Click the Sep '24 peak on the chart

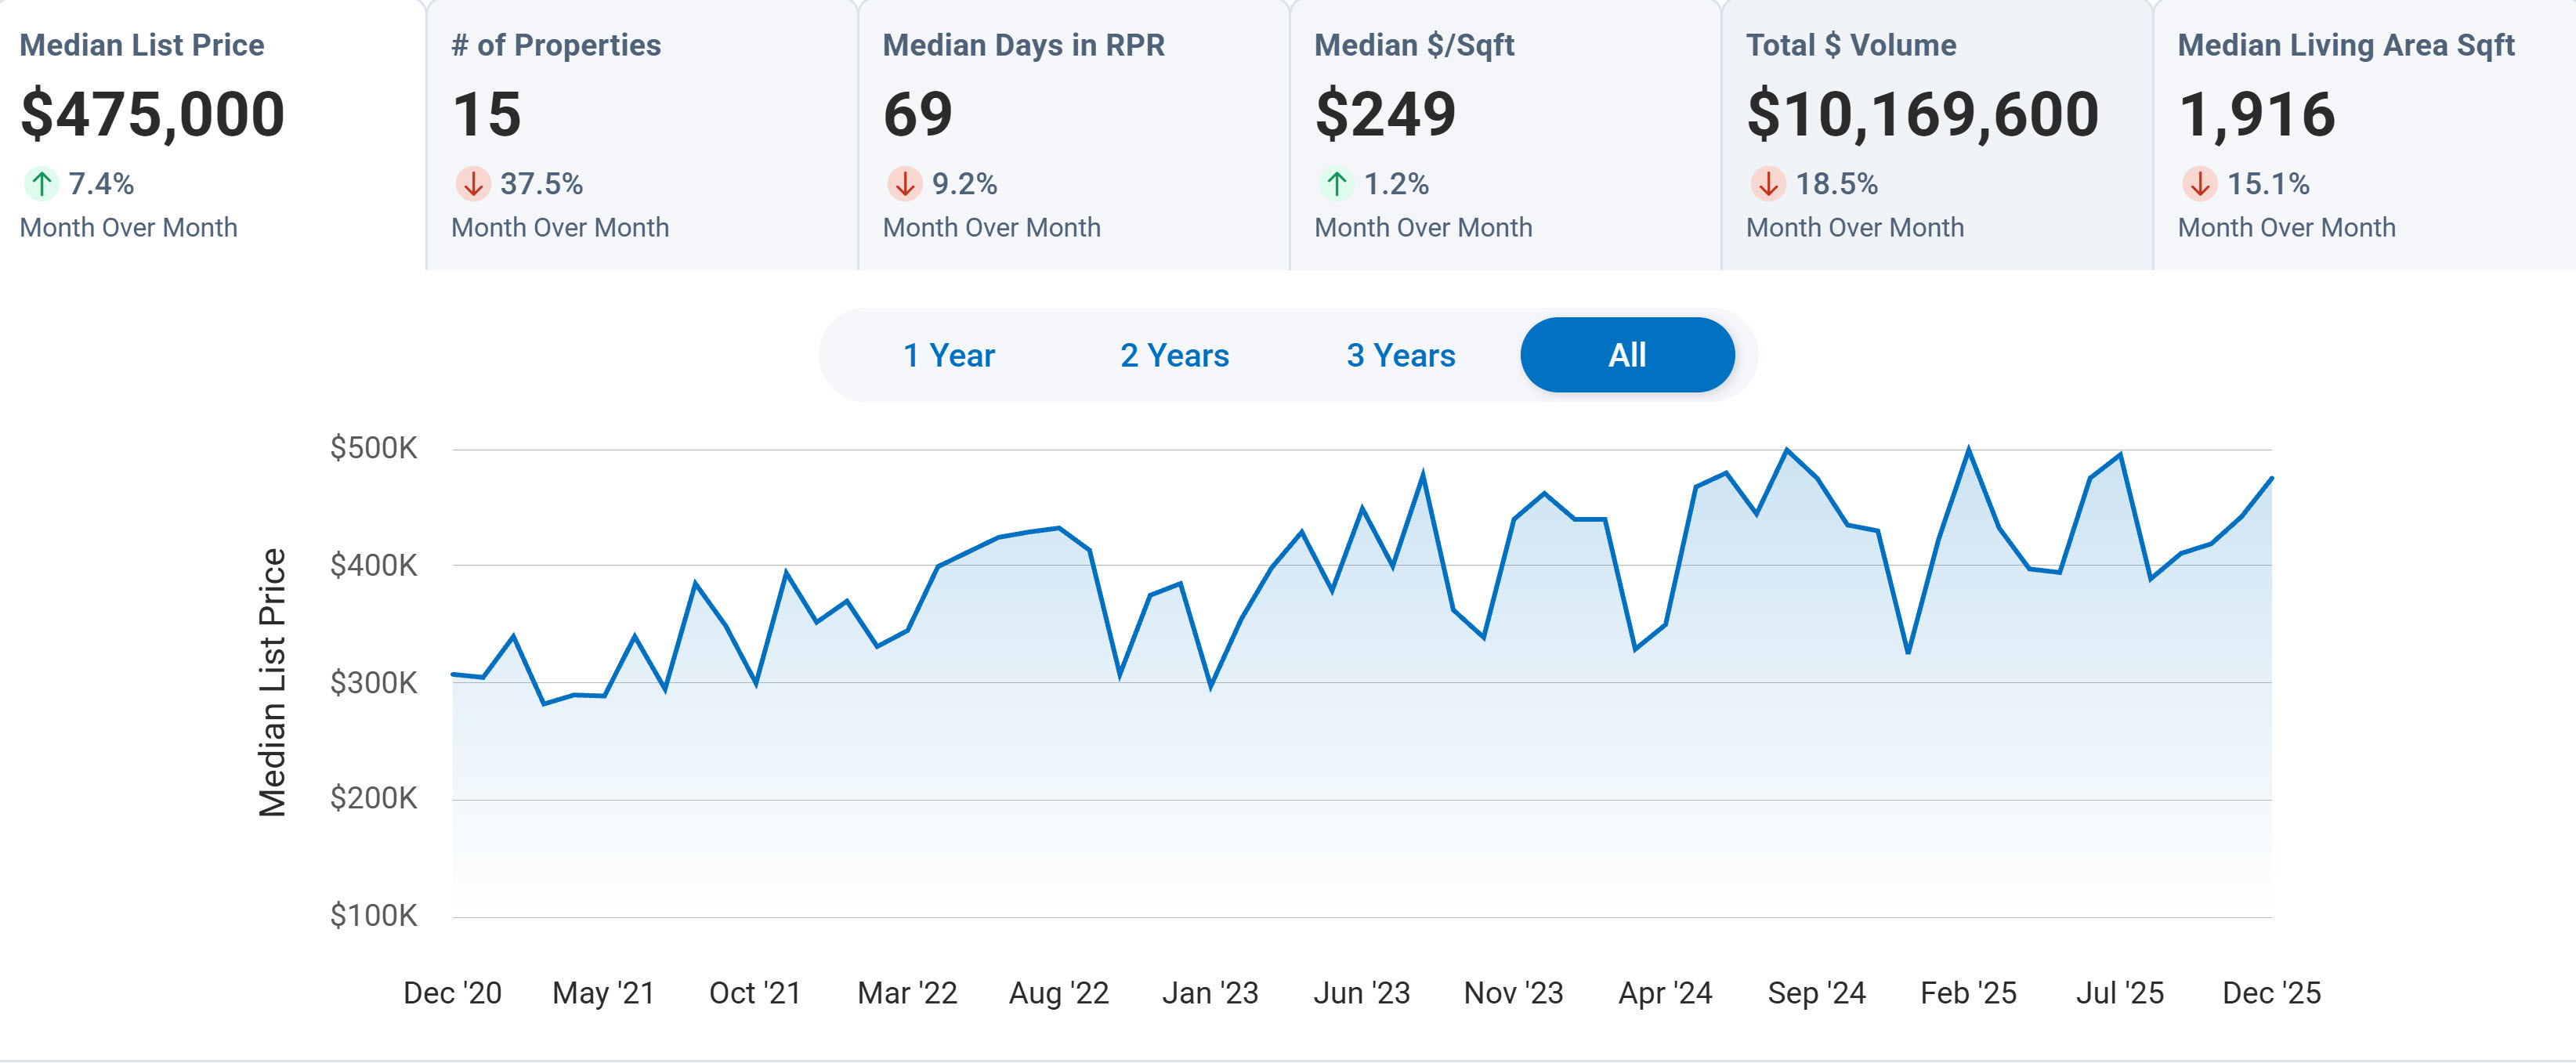tap(1787, 451)
